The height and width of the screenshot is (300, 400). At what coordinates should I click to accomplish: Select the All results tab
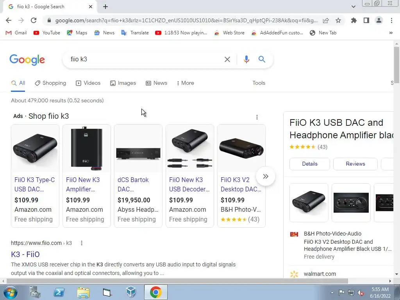pyautogui.click(x=18, y=83)
